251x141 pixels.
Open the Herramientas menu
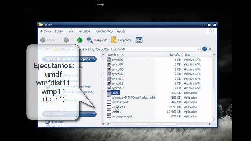(x=104, y=31)
